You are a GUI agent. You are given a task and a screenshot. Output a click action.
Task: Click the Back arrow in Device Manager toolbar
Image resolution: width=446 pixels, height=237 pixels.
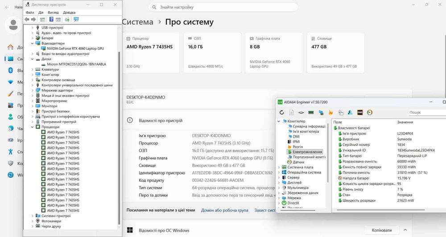[27, 19]
